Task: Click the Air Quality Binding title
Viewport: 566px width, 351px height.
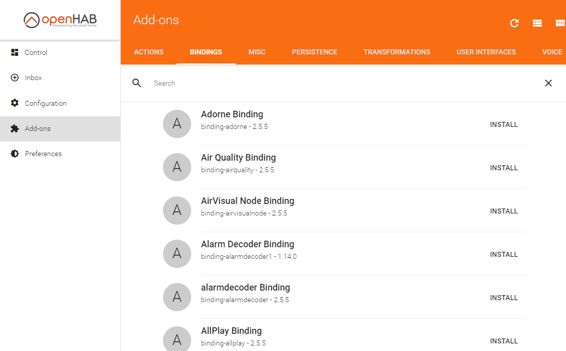Action: [238, 158]
